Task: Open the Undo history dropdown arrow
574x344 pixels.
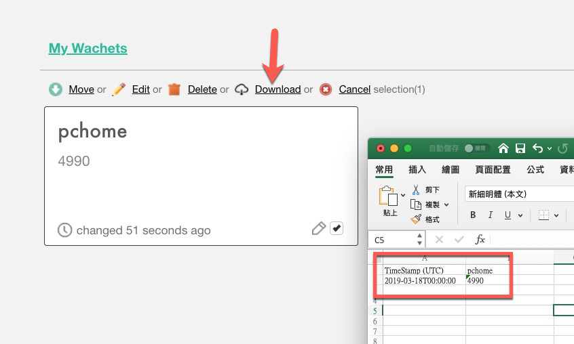Action: 550,148
